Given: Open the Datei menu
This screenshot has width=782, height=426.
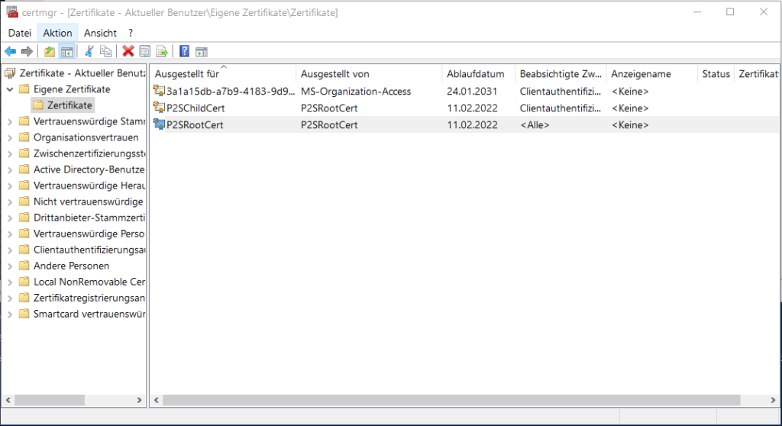Looking at the screenshot, I should tap(19, 33).
